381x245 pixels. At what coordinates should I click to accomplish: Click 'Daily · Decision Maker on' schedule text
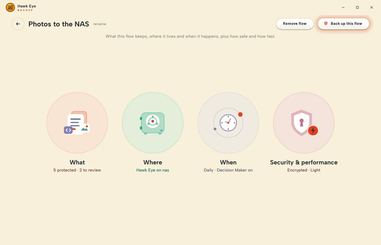point(228,170)
